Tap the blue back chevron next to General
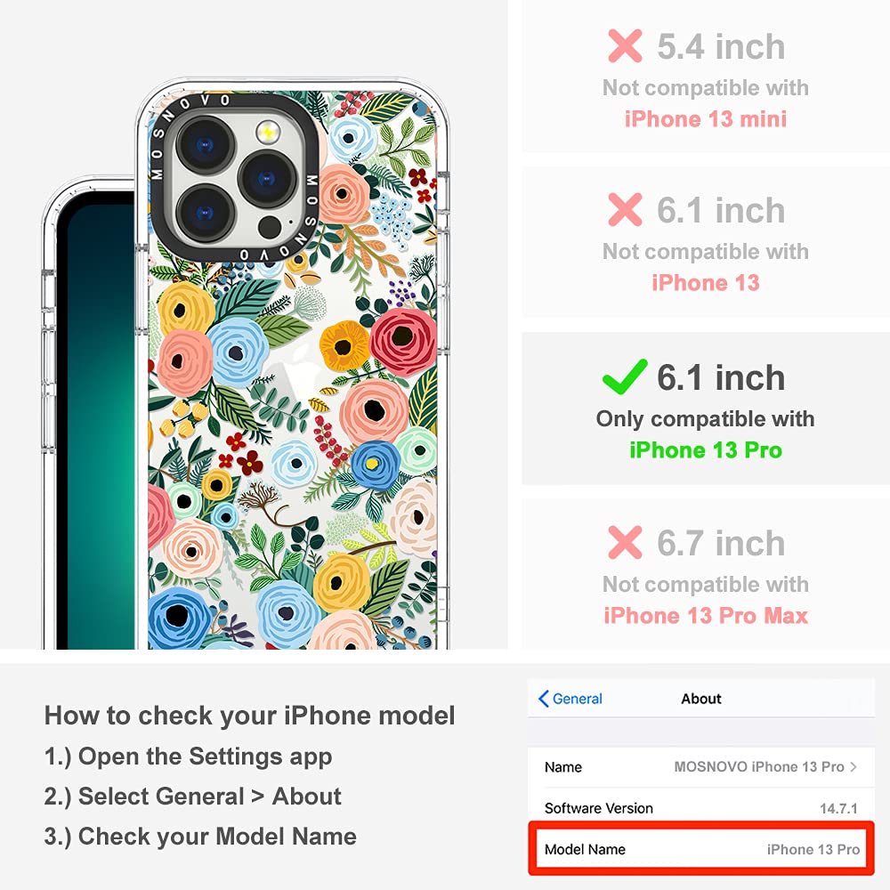 point(543,699)
